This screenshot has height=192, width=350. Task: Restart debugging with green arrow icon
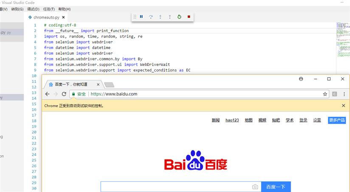point(179,16)
